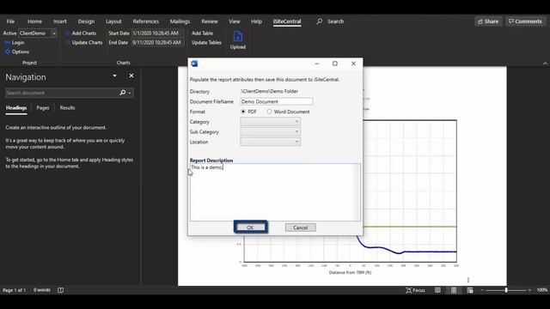Click the Update Charts icon
This screenshot has width=550, height=309.
coord(67,42)
